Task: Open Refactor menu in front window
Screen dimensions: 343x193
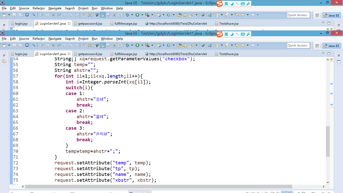Action: (x=39, y=39)
